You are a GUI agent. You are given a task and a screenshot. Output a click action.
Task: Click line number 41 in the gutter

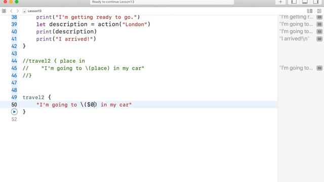(x=14, y=39)
